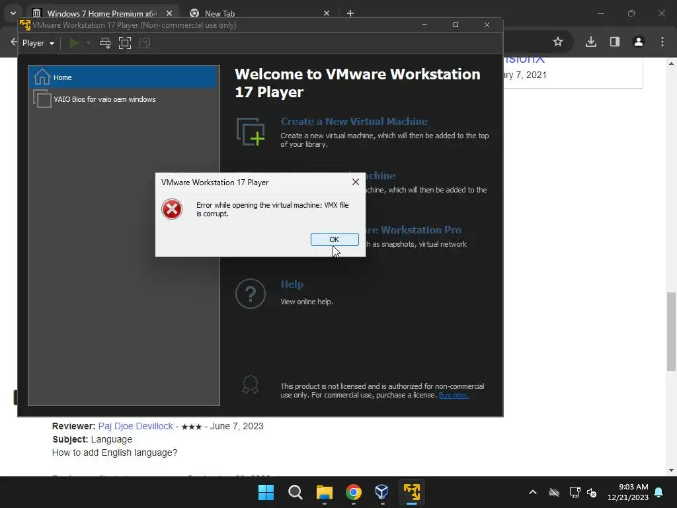The image size is (677, 508).
Task: Click the Buy now license link
Action: [x=454, y=396]
